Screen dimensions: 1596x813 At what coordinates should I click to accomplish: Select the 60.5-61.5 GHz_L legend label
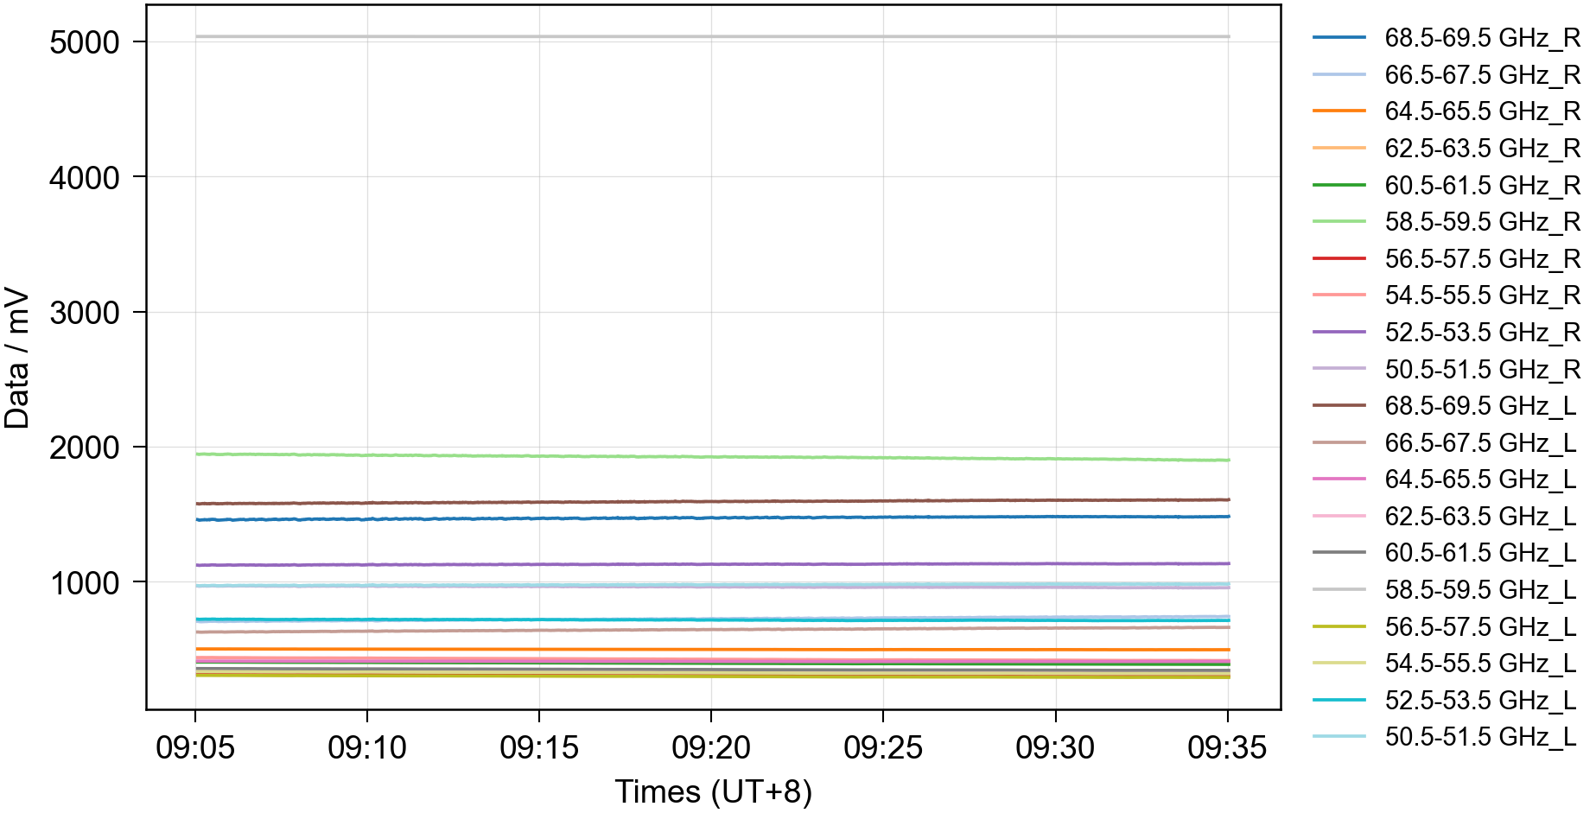click(1480, 553)
